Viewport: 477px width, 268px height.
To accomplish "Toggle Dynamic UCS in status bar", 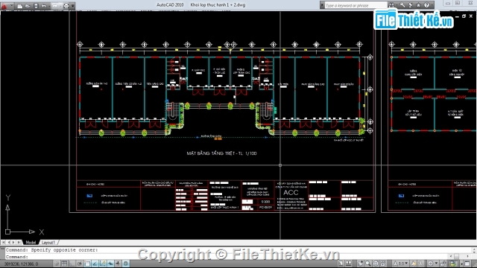I will [103, 264].
